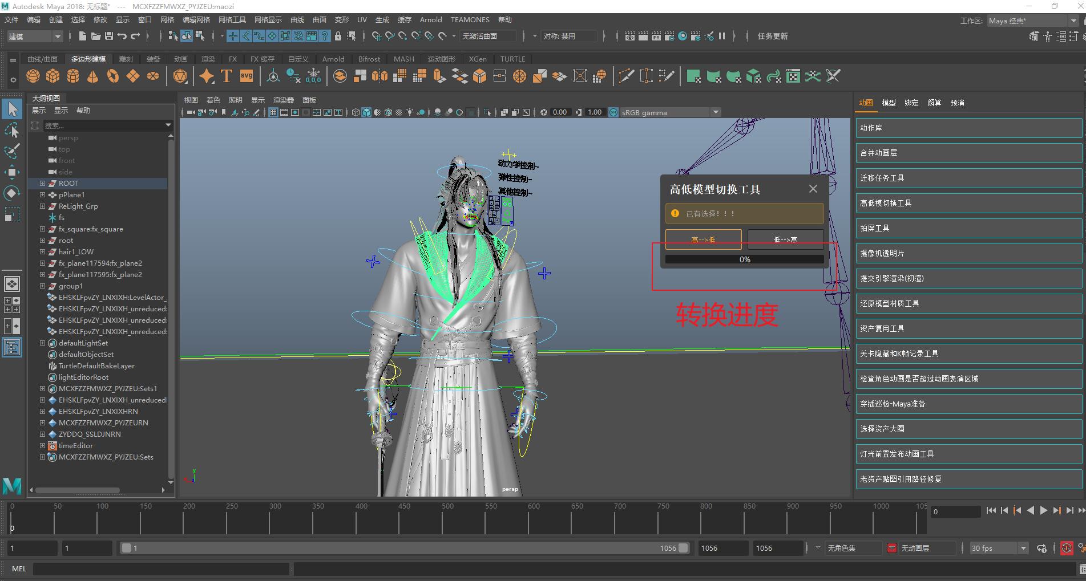Screen dimensions: 1086x581
Task: Switch to the XGen shelf tab
Action: [477, 59]
